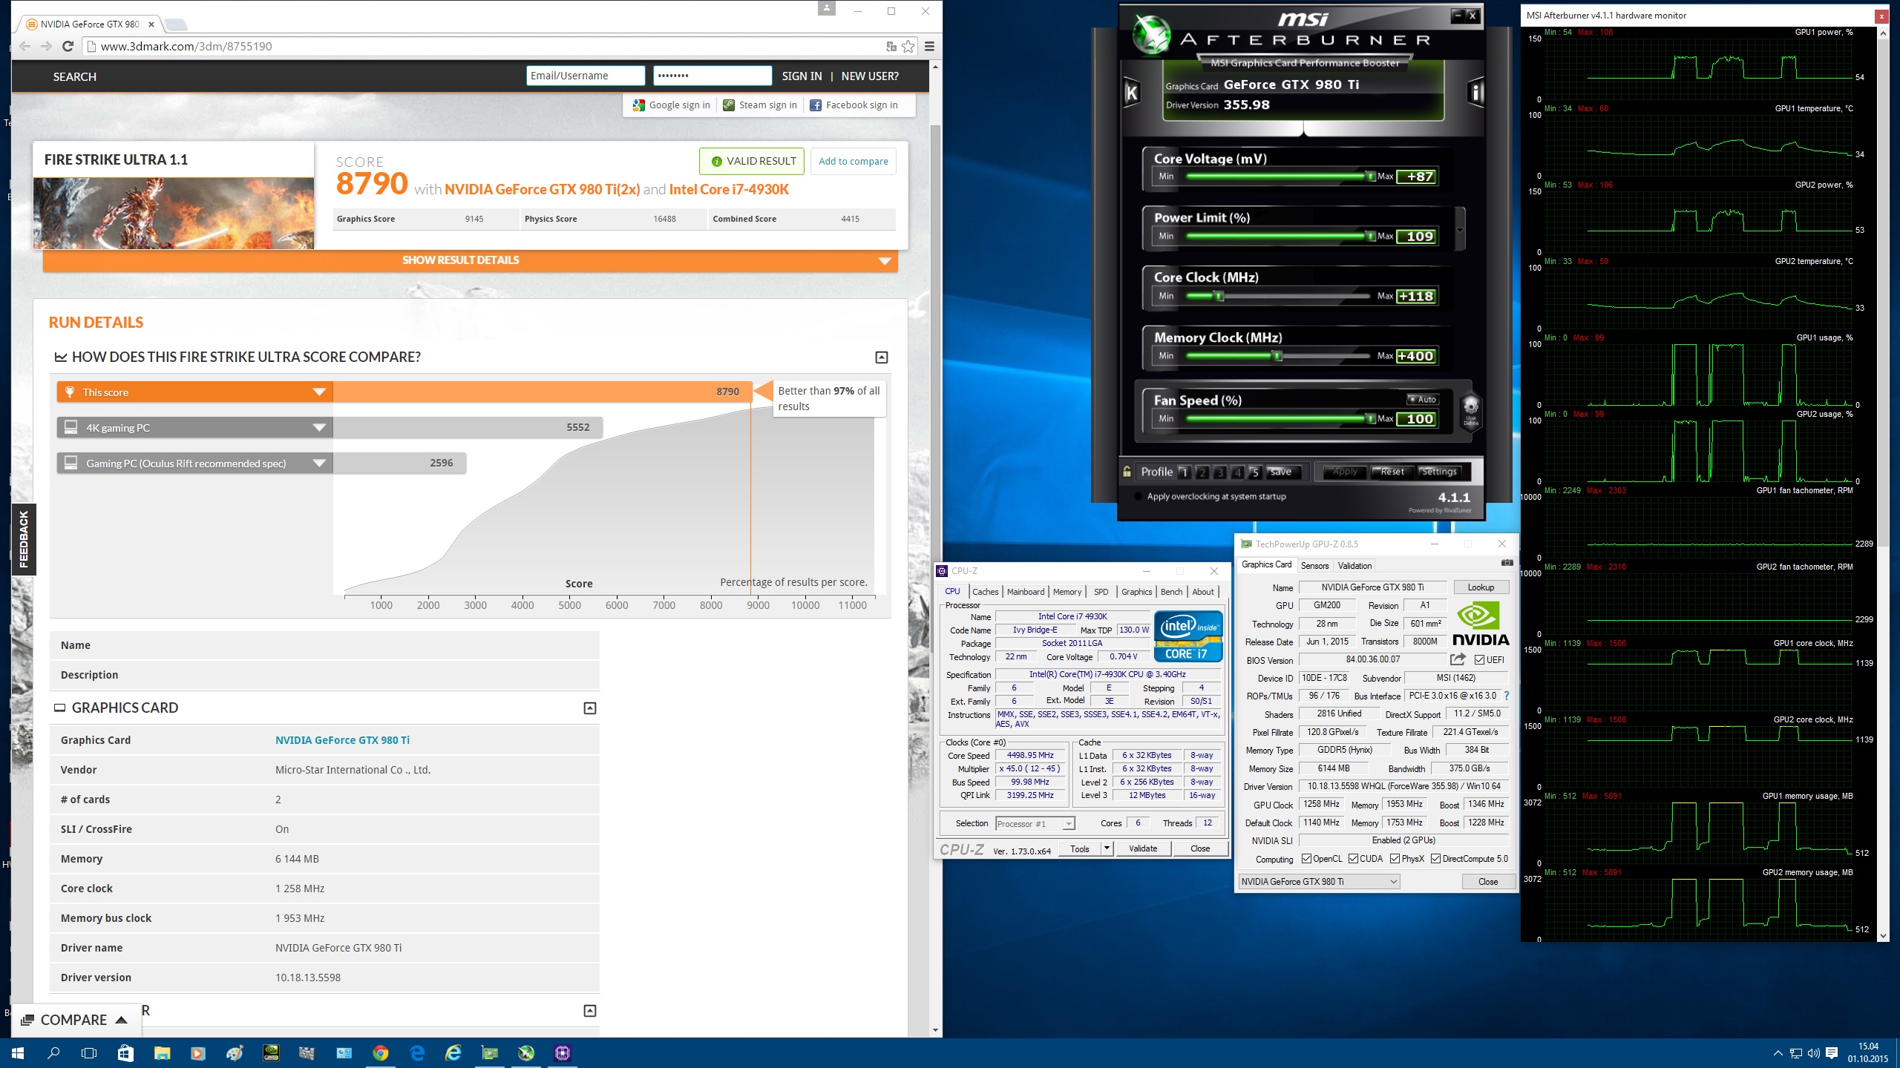
Task: Click the NVIDIA taskbar icon
Action: click(x=271, y=1052)
